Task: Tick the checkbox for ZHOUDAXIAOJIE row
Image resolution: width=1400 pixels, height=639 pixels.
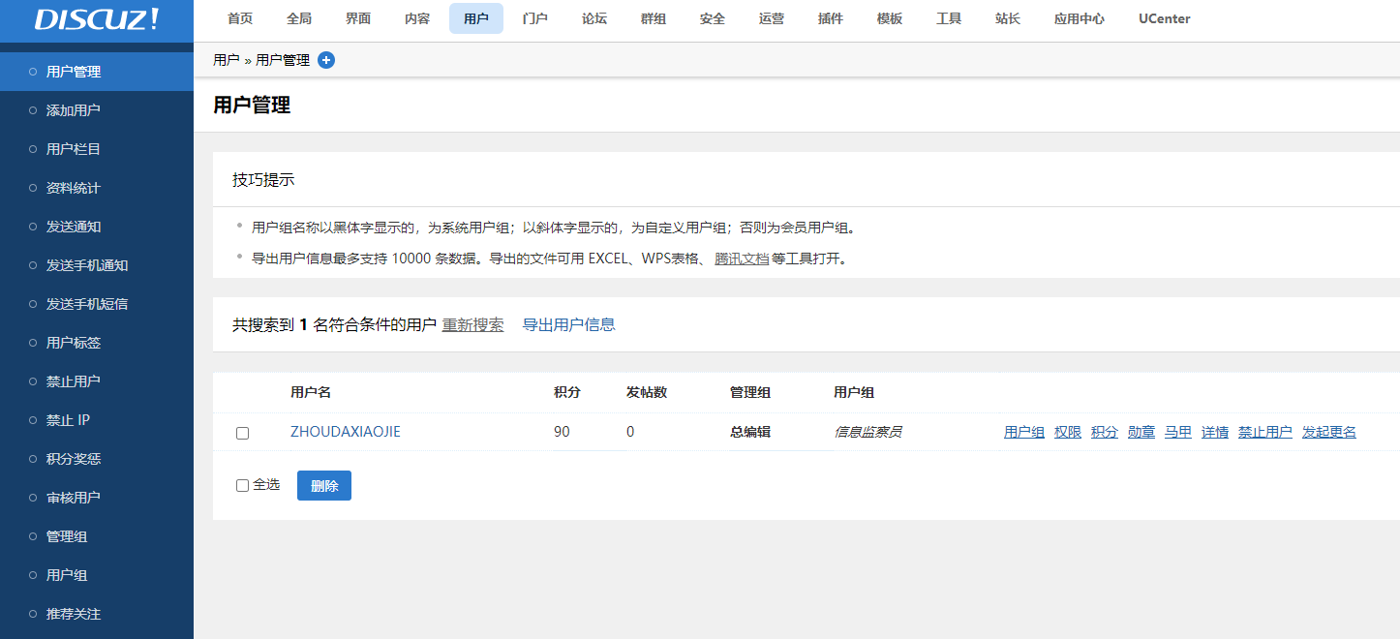Action: click(243, 433)
